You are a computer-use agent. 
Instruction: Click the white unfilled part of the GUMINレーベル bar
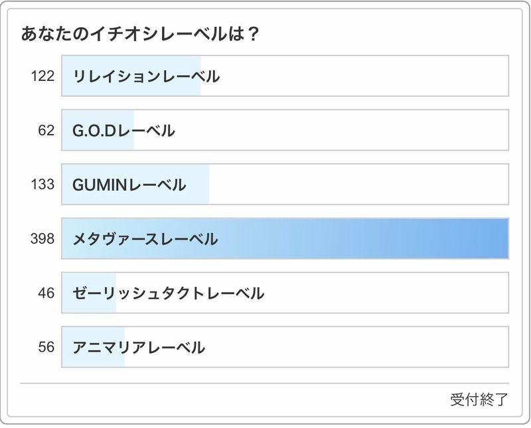pyautogui.click(x=358, y=184)
